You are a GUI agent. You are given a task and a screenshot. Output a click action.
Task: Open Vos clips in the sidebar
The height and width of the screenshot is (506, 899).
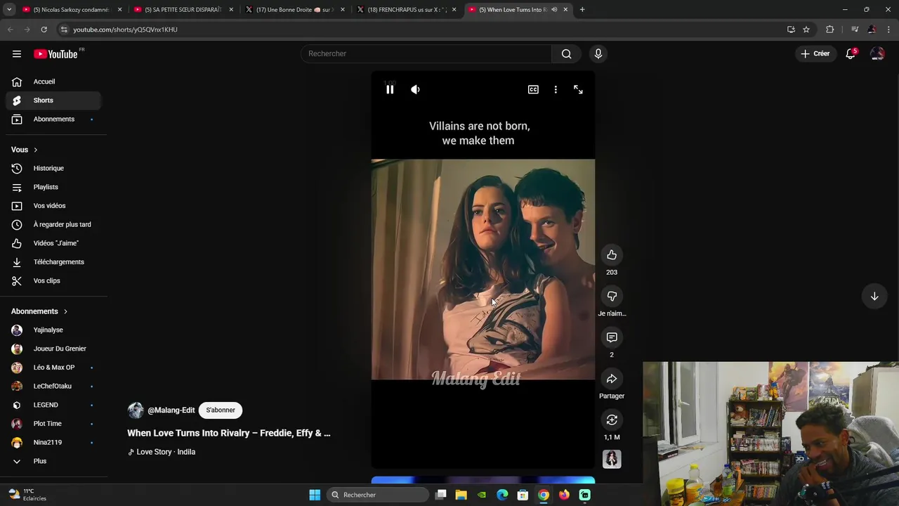53,281
